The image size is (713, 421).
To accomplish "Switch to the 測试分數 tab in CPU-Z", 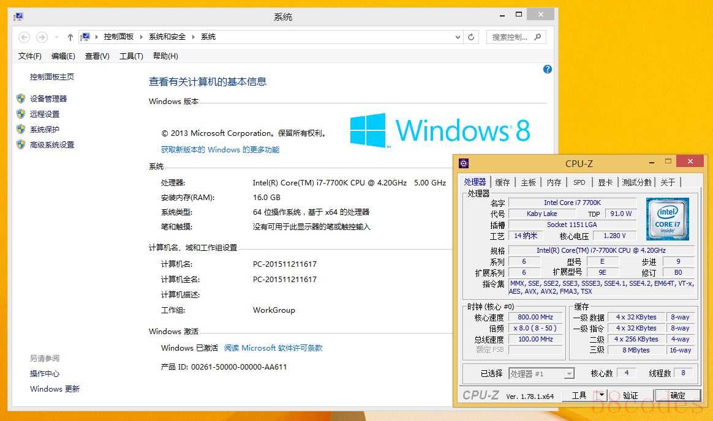I will coord(637,182).
